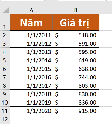Select column A header
The image size is (112, 124).
pyautogui.click(x=31, y=10)
